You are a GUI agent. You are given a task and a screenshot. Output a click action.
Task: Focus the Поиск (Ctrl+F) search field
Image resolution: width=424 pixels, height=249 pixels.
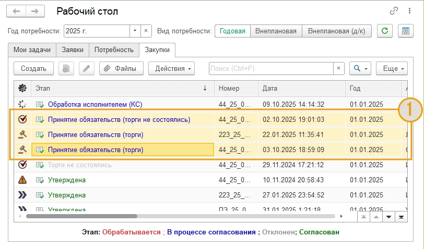pos(271,69)
